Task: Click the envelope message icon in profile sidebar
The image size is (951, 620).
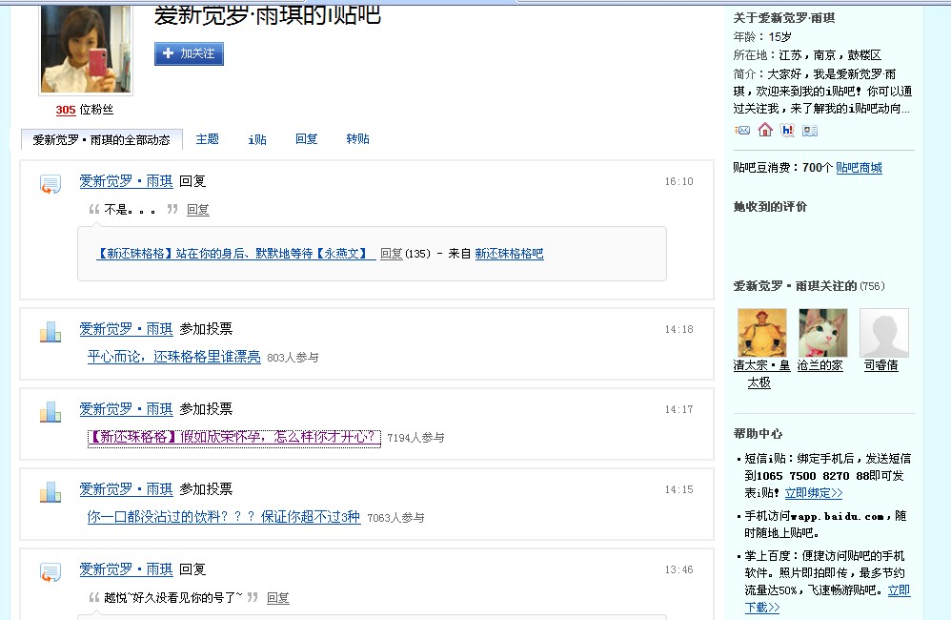Action: pos(742,130)
